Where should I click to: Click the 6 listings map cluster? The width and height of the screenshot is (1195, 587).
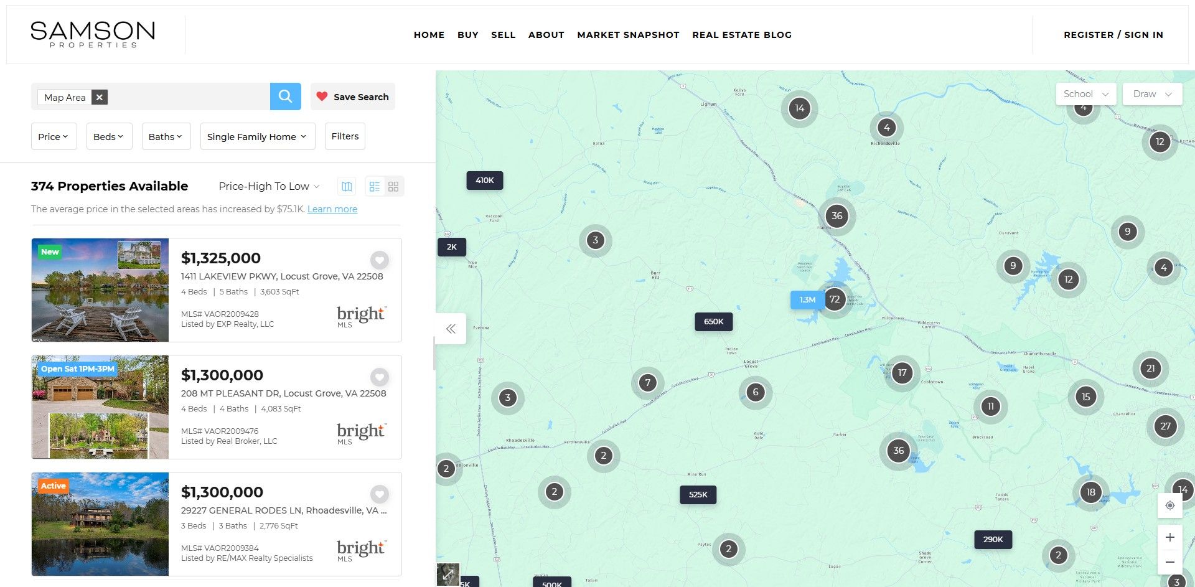coord(756,392)
